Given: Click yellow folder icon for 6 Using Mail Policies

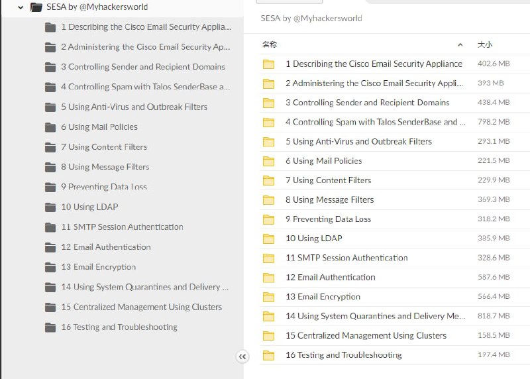Looking at the screenshot, I should (269, 161).
